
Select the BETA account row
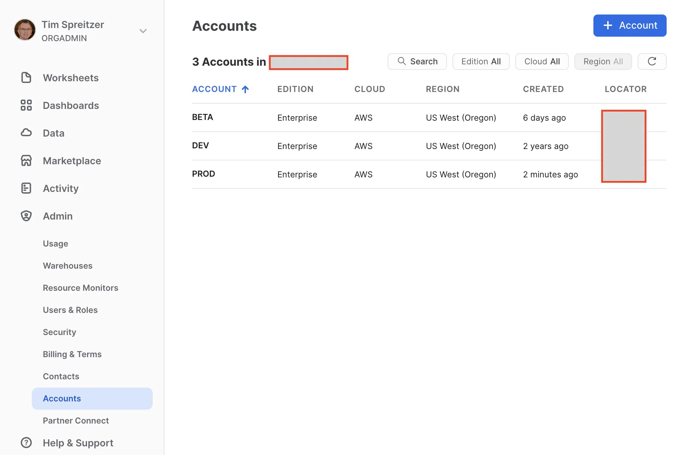click(429, 118)
